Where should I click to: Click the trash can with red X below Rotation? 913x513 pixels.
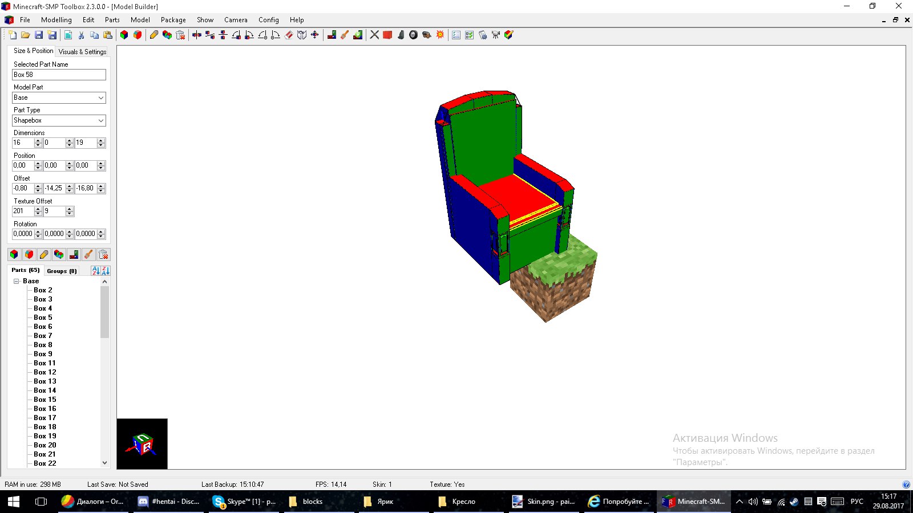(103, 254)
